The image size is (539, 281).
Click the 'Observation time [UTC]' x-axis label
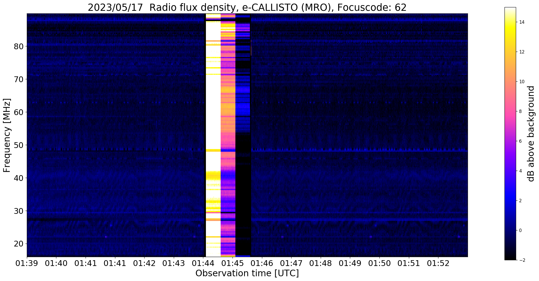click(x=247, y=273)
